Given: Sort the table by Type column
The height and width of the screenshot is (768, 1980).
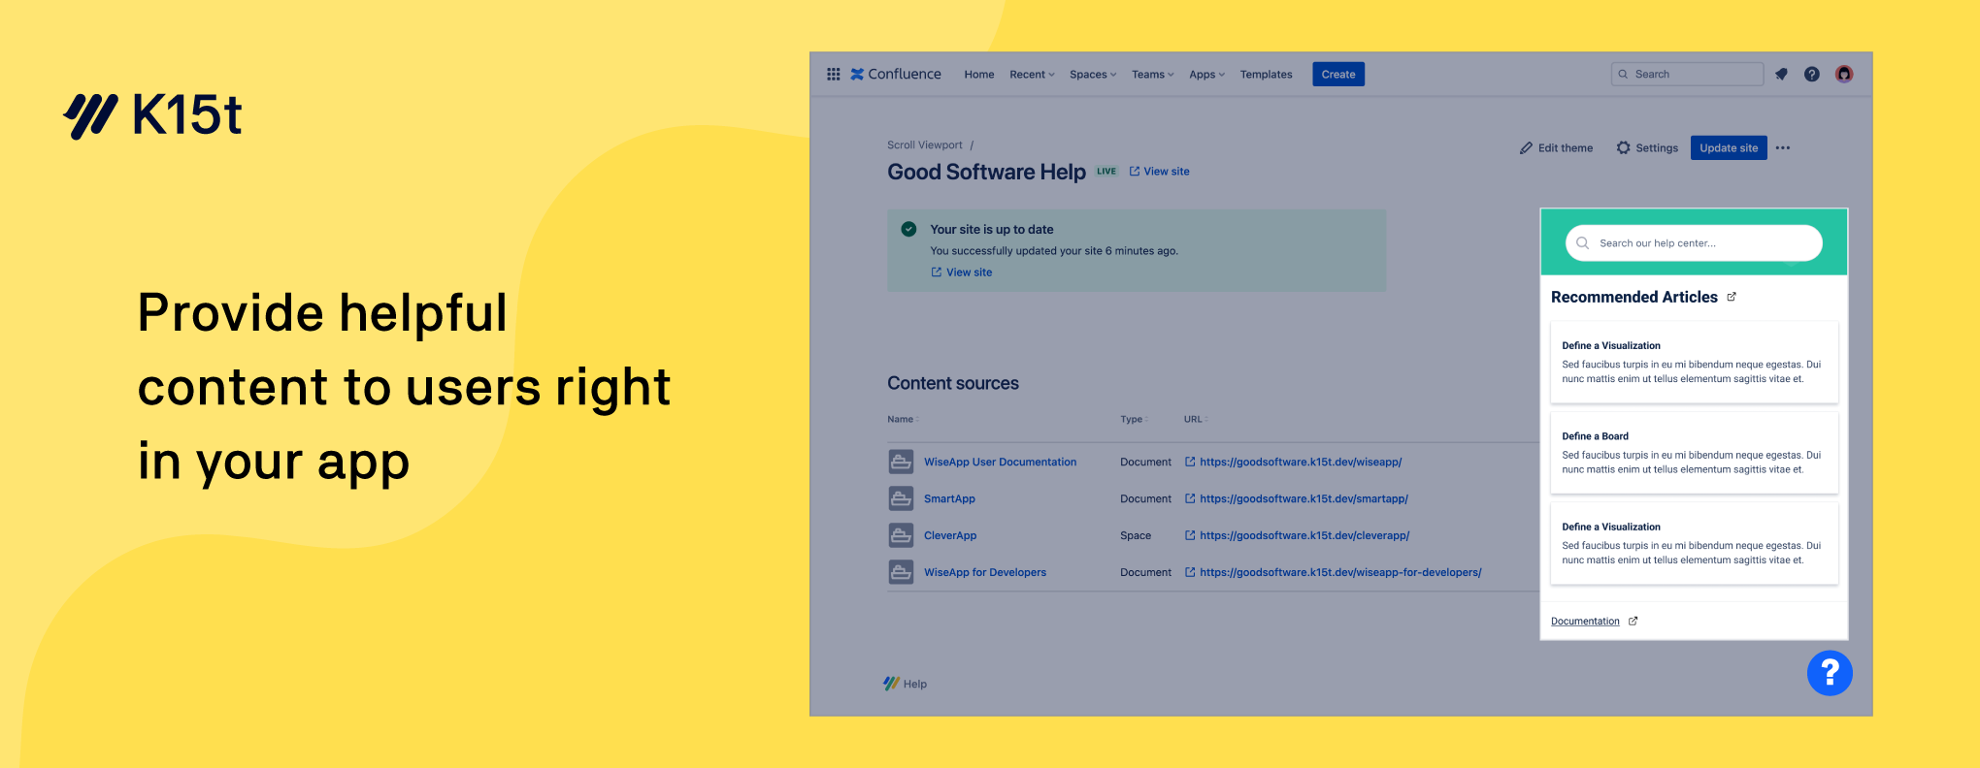Looking at the screenshot, I should pyautogui.click(x=1134, y=420).
